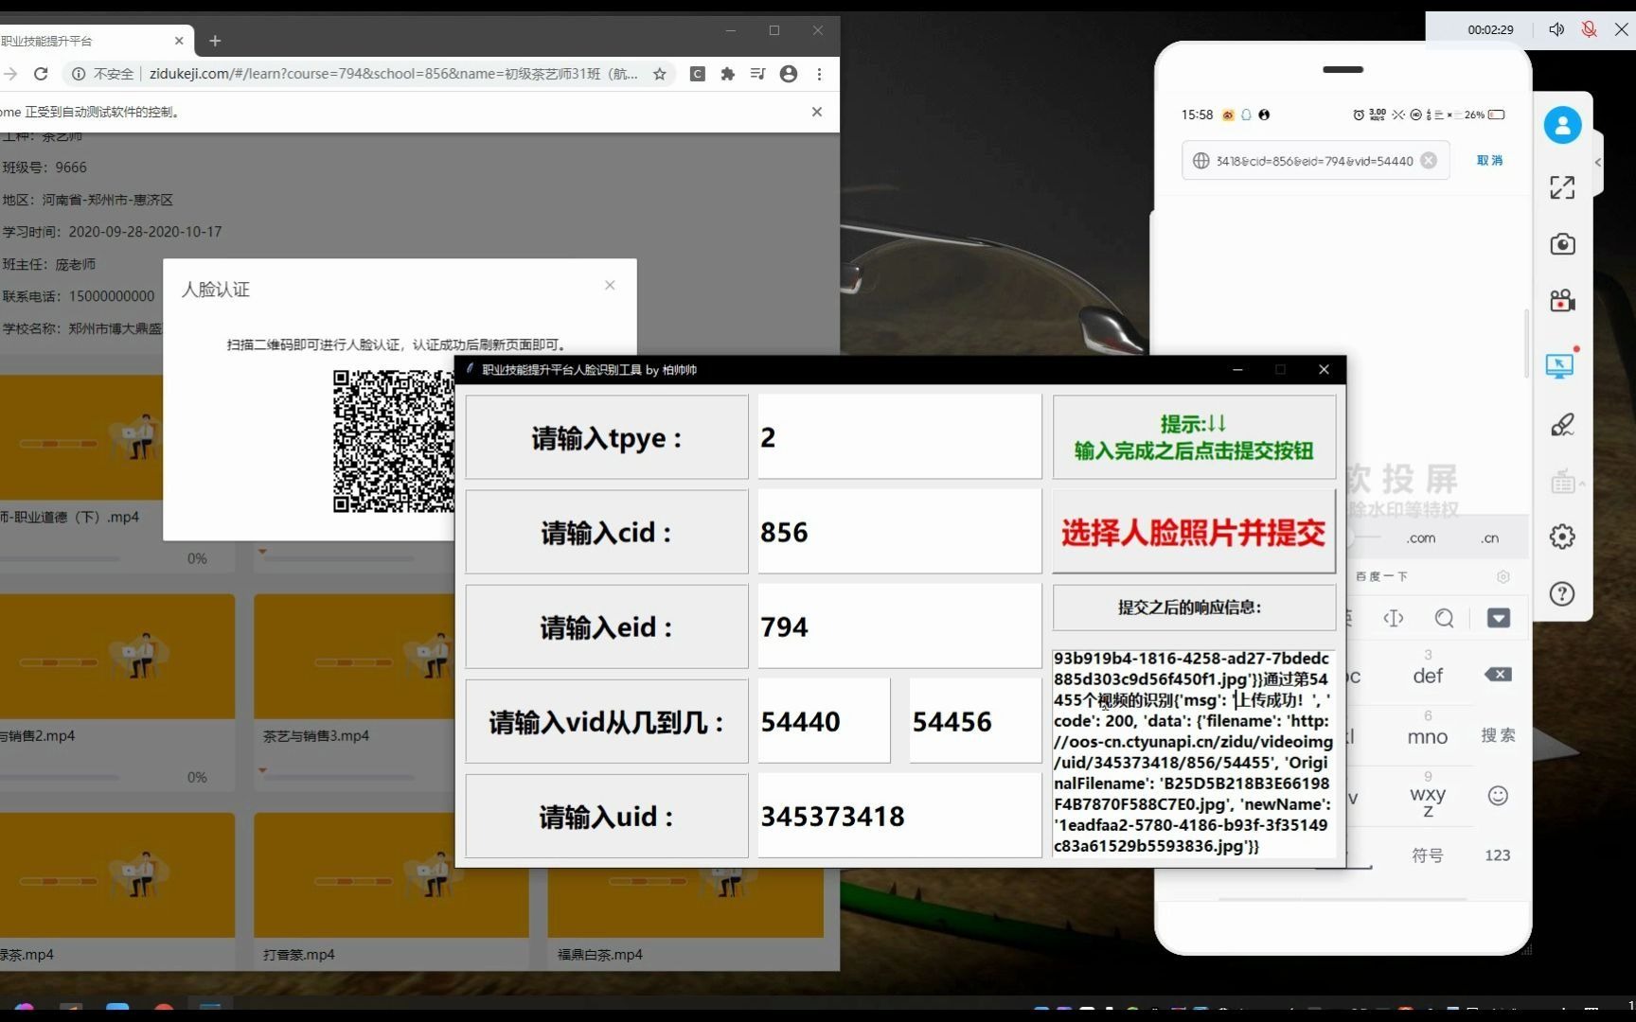Tap the keyboard search magnifier icon
1636x1022 pixels.
(1444, 618)
